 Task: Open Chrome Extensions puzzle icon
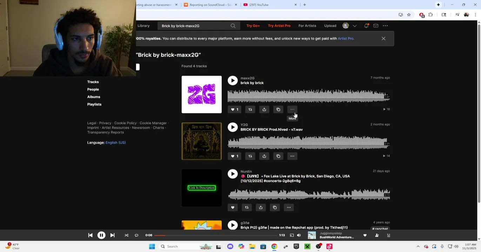(430, 15)
